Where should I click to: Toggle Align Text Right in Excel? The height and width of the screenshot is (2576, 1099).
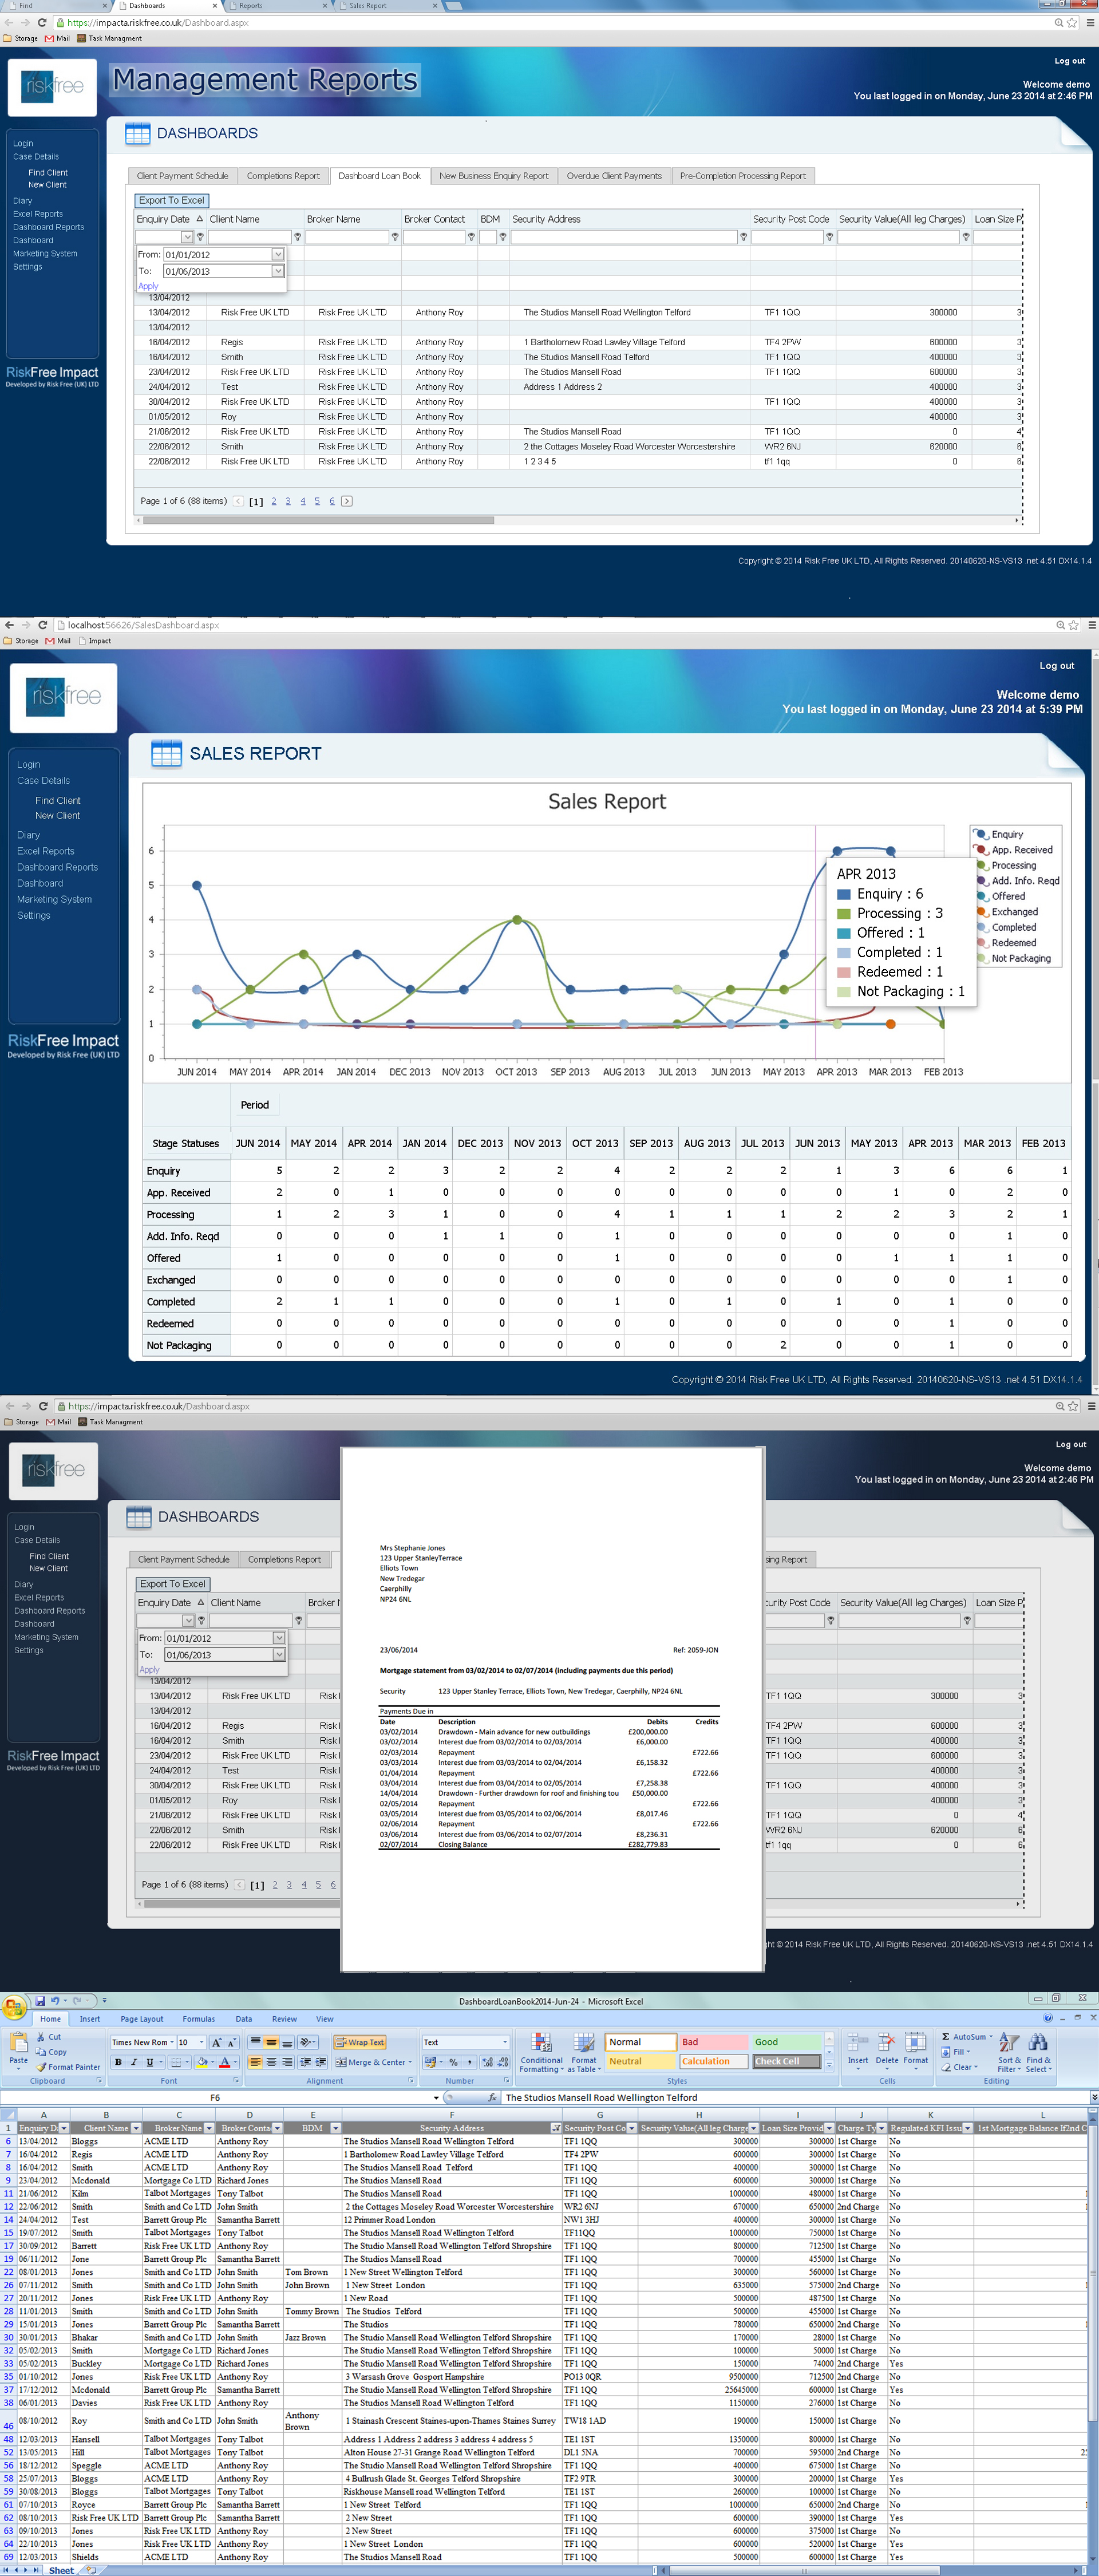(x=287, y=2062)
